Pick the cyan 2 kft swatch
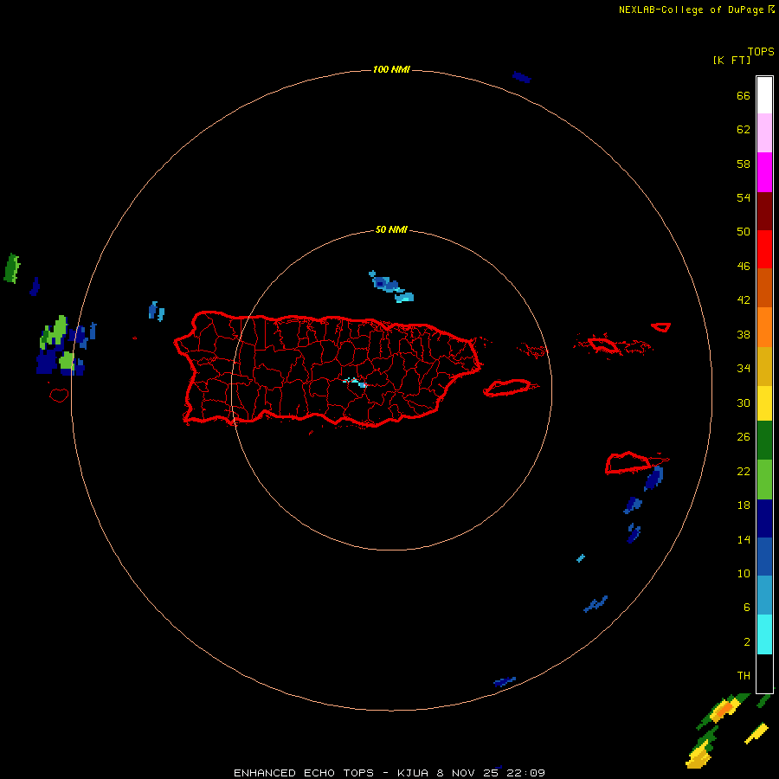Screen dimensions: 779x779 click(x=764, y=634)
